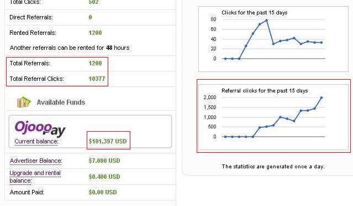
Task: Click the $0.400 USD rental balance value
Action: [x=104, y=177]
